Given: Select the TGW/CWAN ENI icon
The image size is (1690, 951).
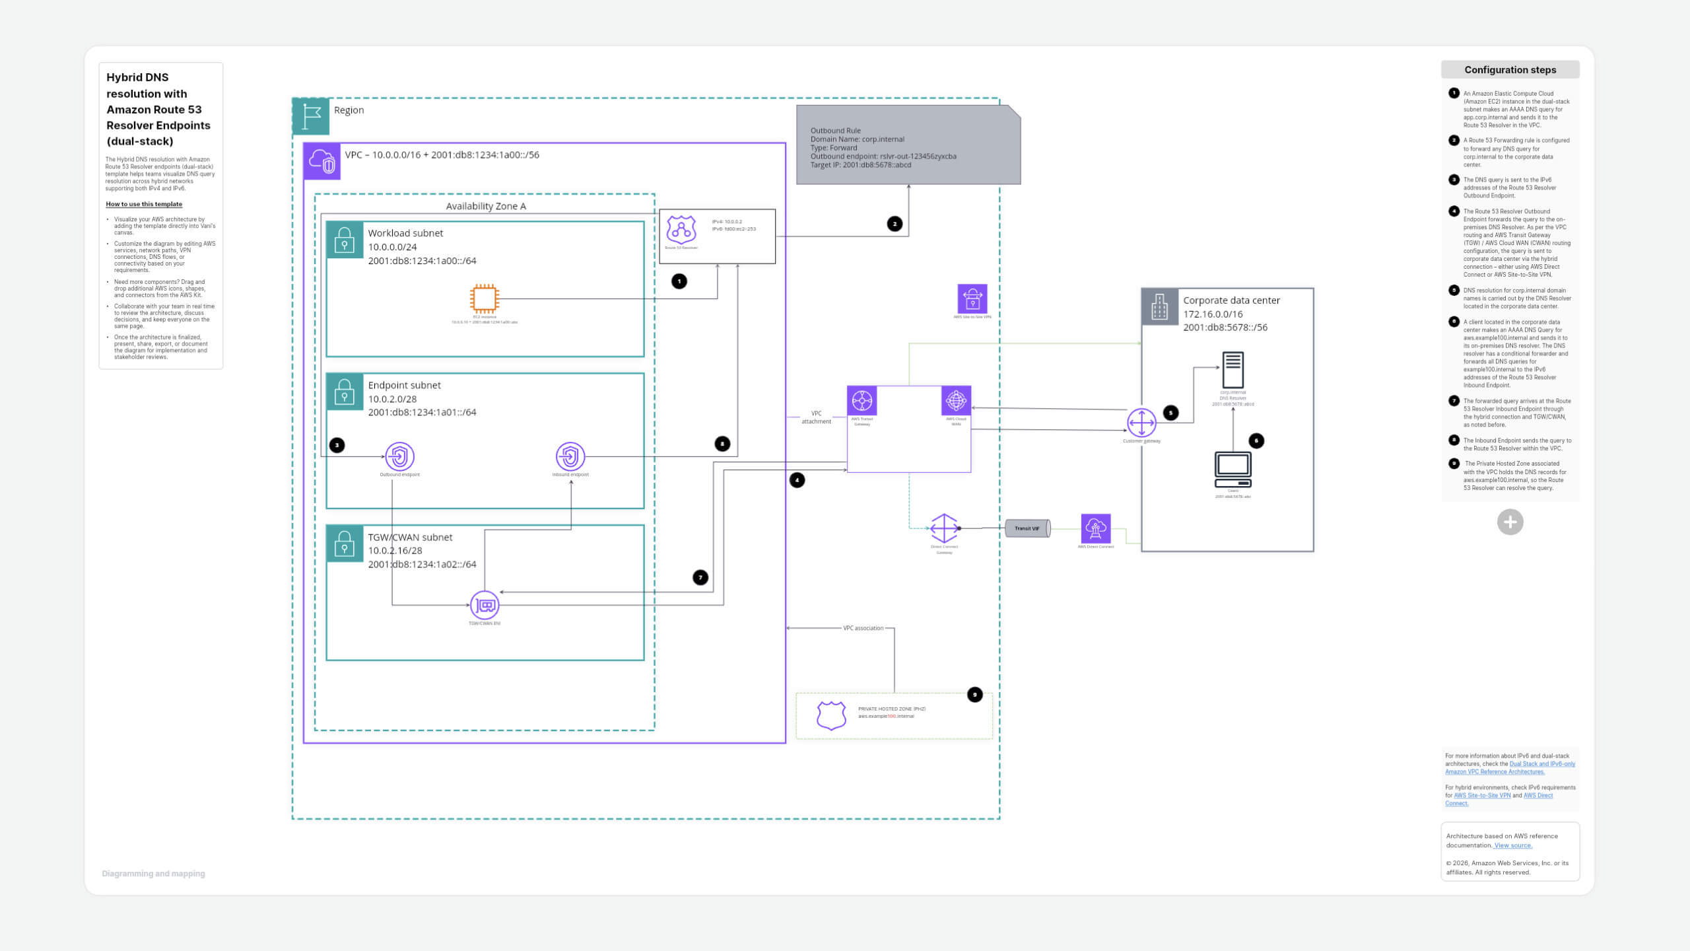Looking at the screenshot, I should point(485,605).
